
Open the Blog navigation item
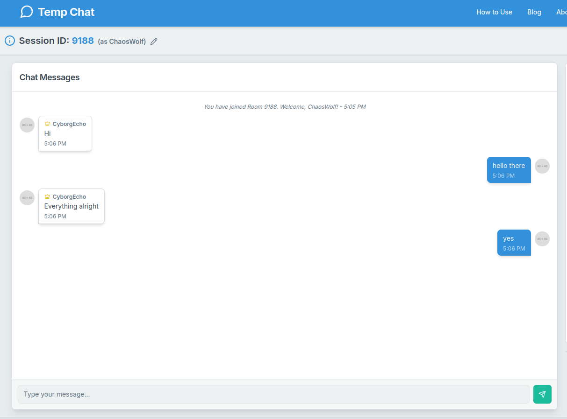[x=534, y=12]
